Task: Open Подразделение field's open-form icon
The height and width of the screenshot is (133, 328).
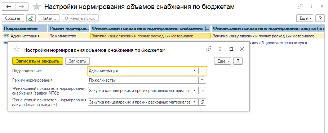Action: click(202, 71)
